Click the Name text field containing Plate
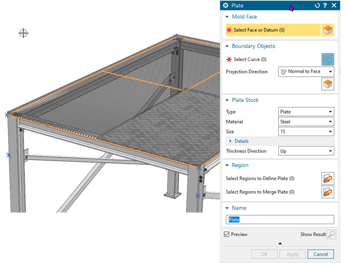 pos(280,220)
